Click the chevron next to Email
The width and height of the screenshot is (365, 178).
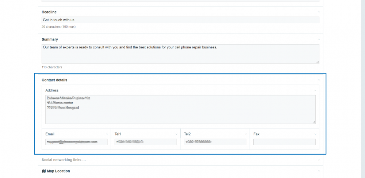[x=107, y=134]
